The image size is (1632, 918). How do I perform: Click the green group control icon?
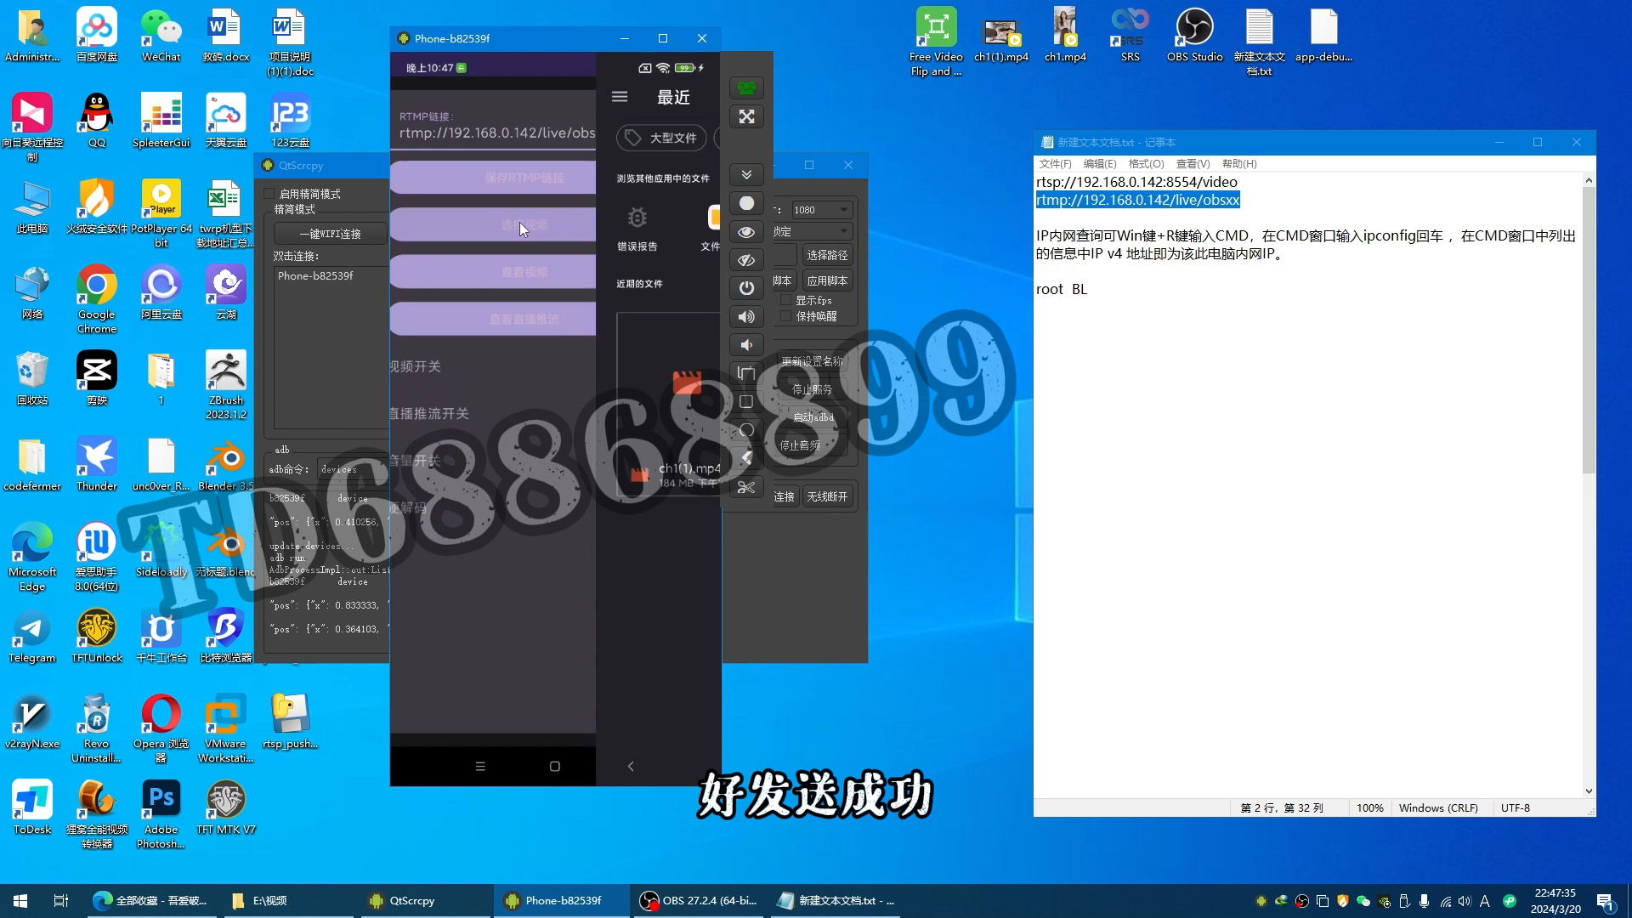click(746, 88)
